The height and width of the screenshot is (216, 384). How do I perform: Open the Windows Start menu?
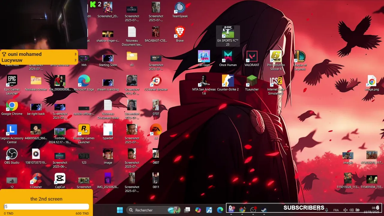(x=120, y=210)
